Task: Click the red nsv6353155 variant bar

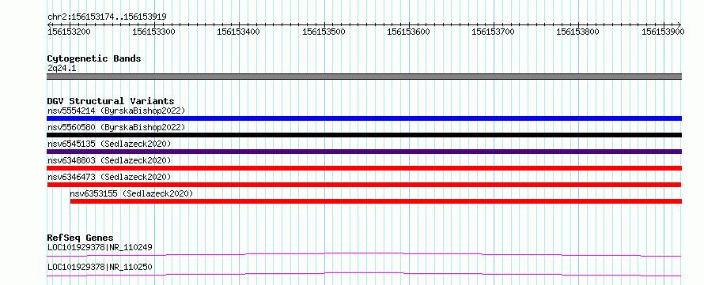Action: 377,201
